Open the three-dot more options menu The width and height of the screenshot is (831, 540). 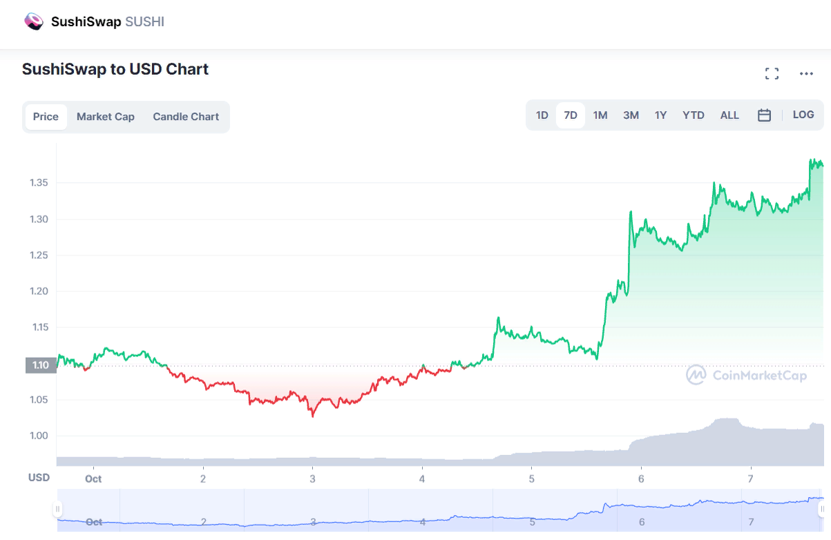click(806, 74)
